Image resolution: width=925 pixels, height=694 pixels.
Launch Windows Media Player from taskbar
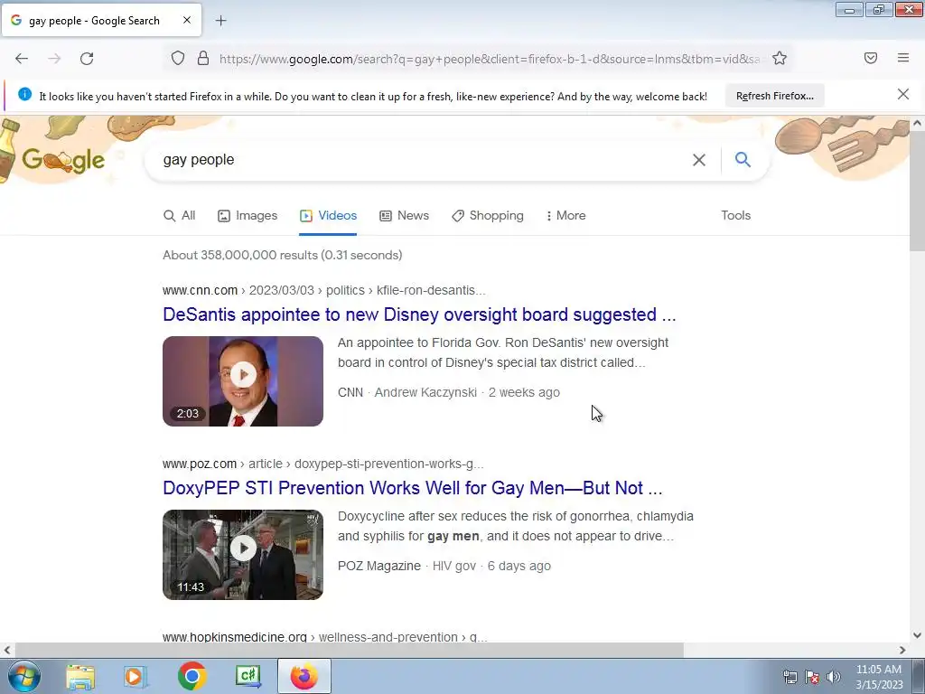[135, 676]
